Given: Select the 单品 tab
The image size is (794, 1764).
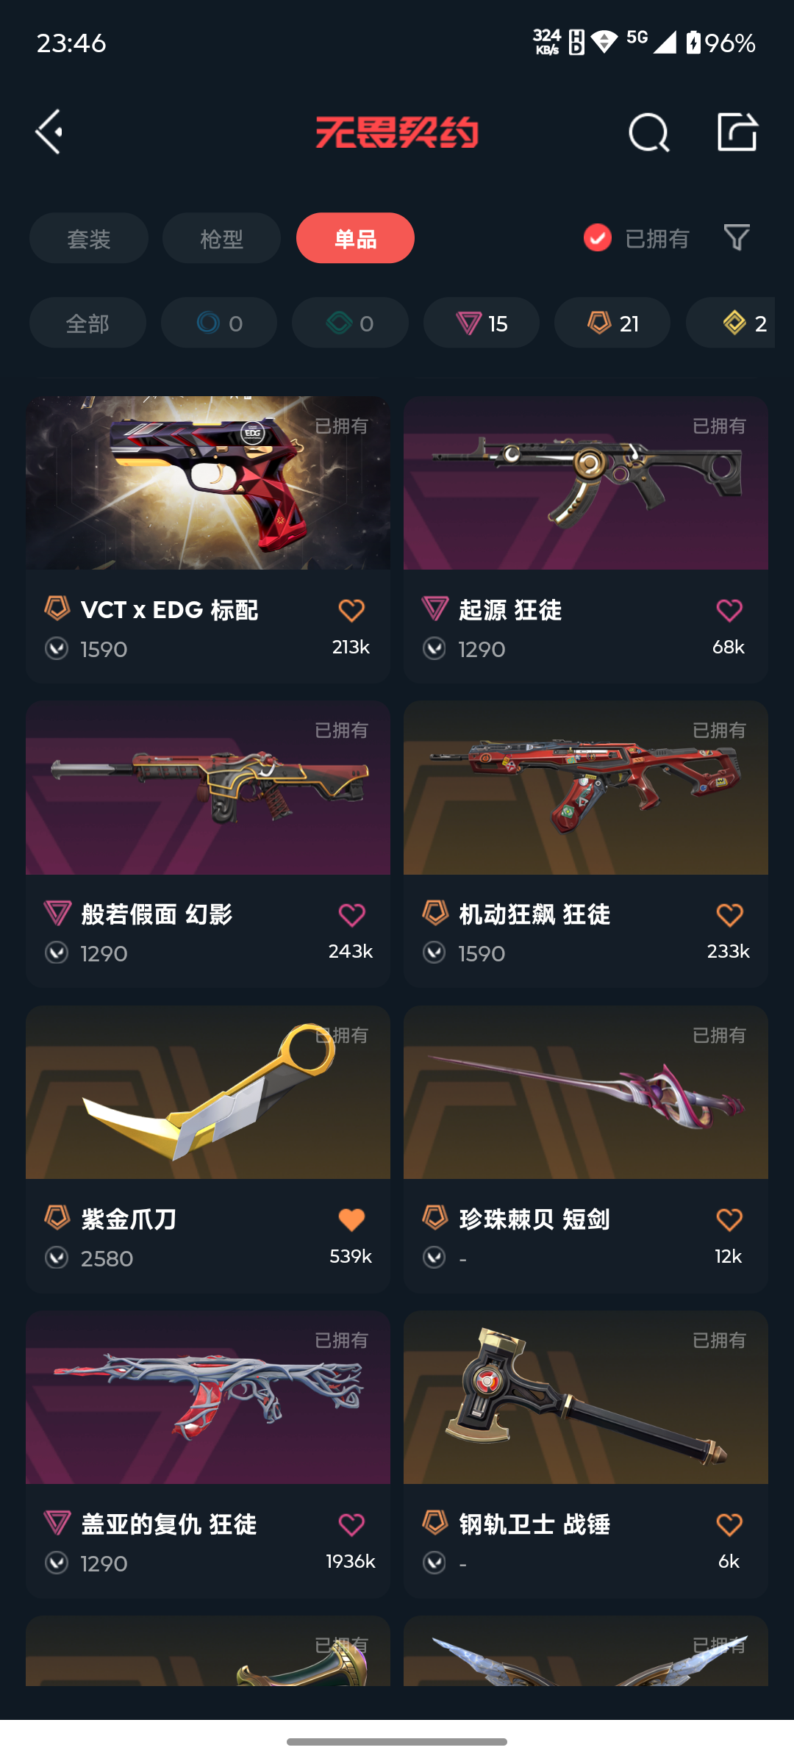Looking at the screenshot, I should [355, 238].
